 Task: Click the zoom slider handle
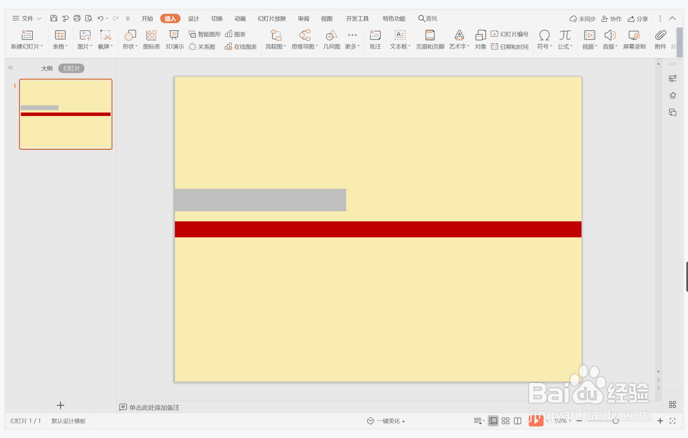tap(615, 421)
